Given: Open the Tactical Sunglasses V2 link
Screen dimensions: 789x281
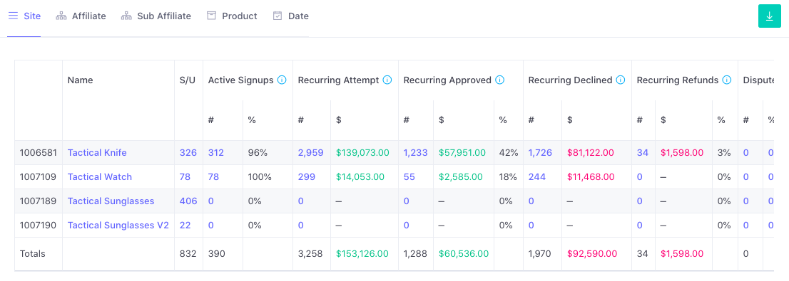Looking at the screenshot, I should (118, 226).
